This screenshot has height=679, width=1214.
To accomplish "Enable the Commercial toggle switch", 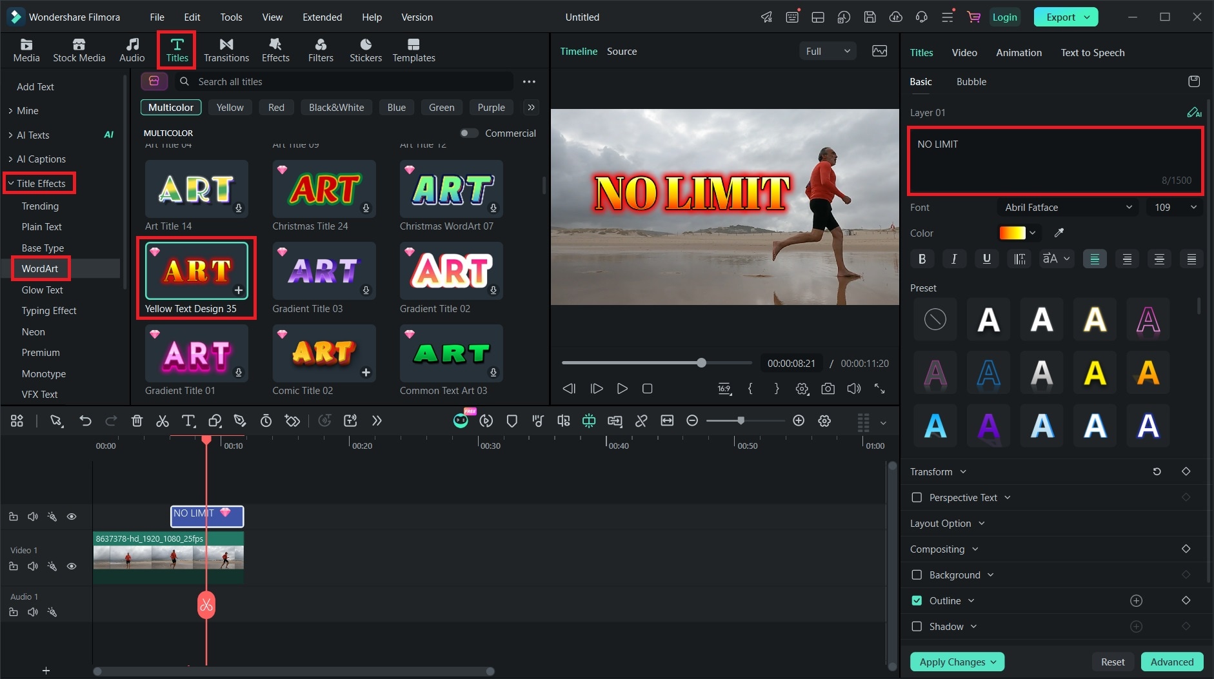I will pyautogui.click(x=469, y=133).
